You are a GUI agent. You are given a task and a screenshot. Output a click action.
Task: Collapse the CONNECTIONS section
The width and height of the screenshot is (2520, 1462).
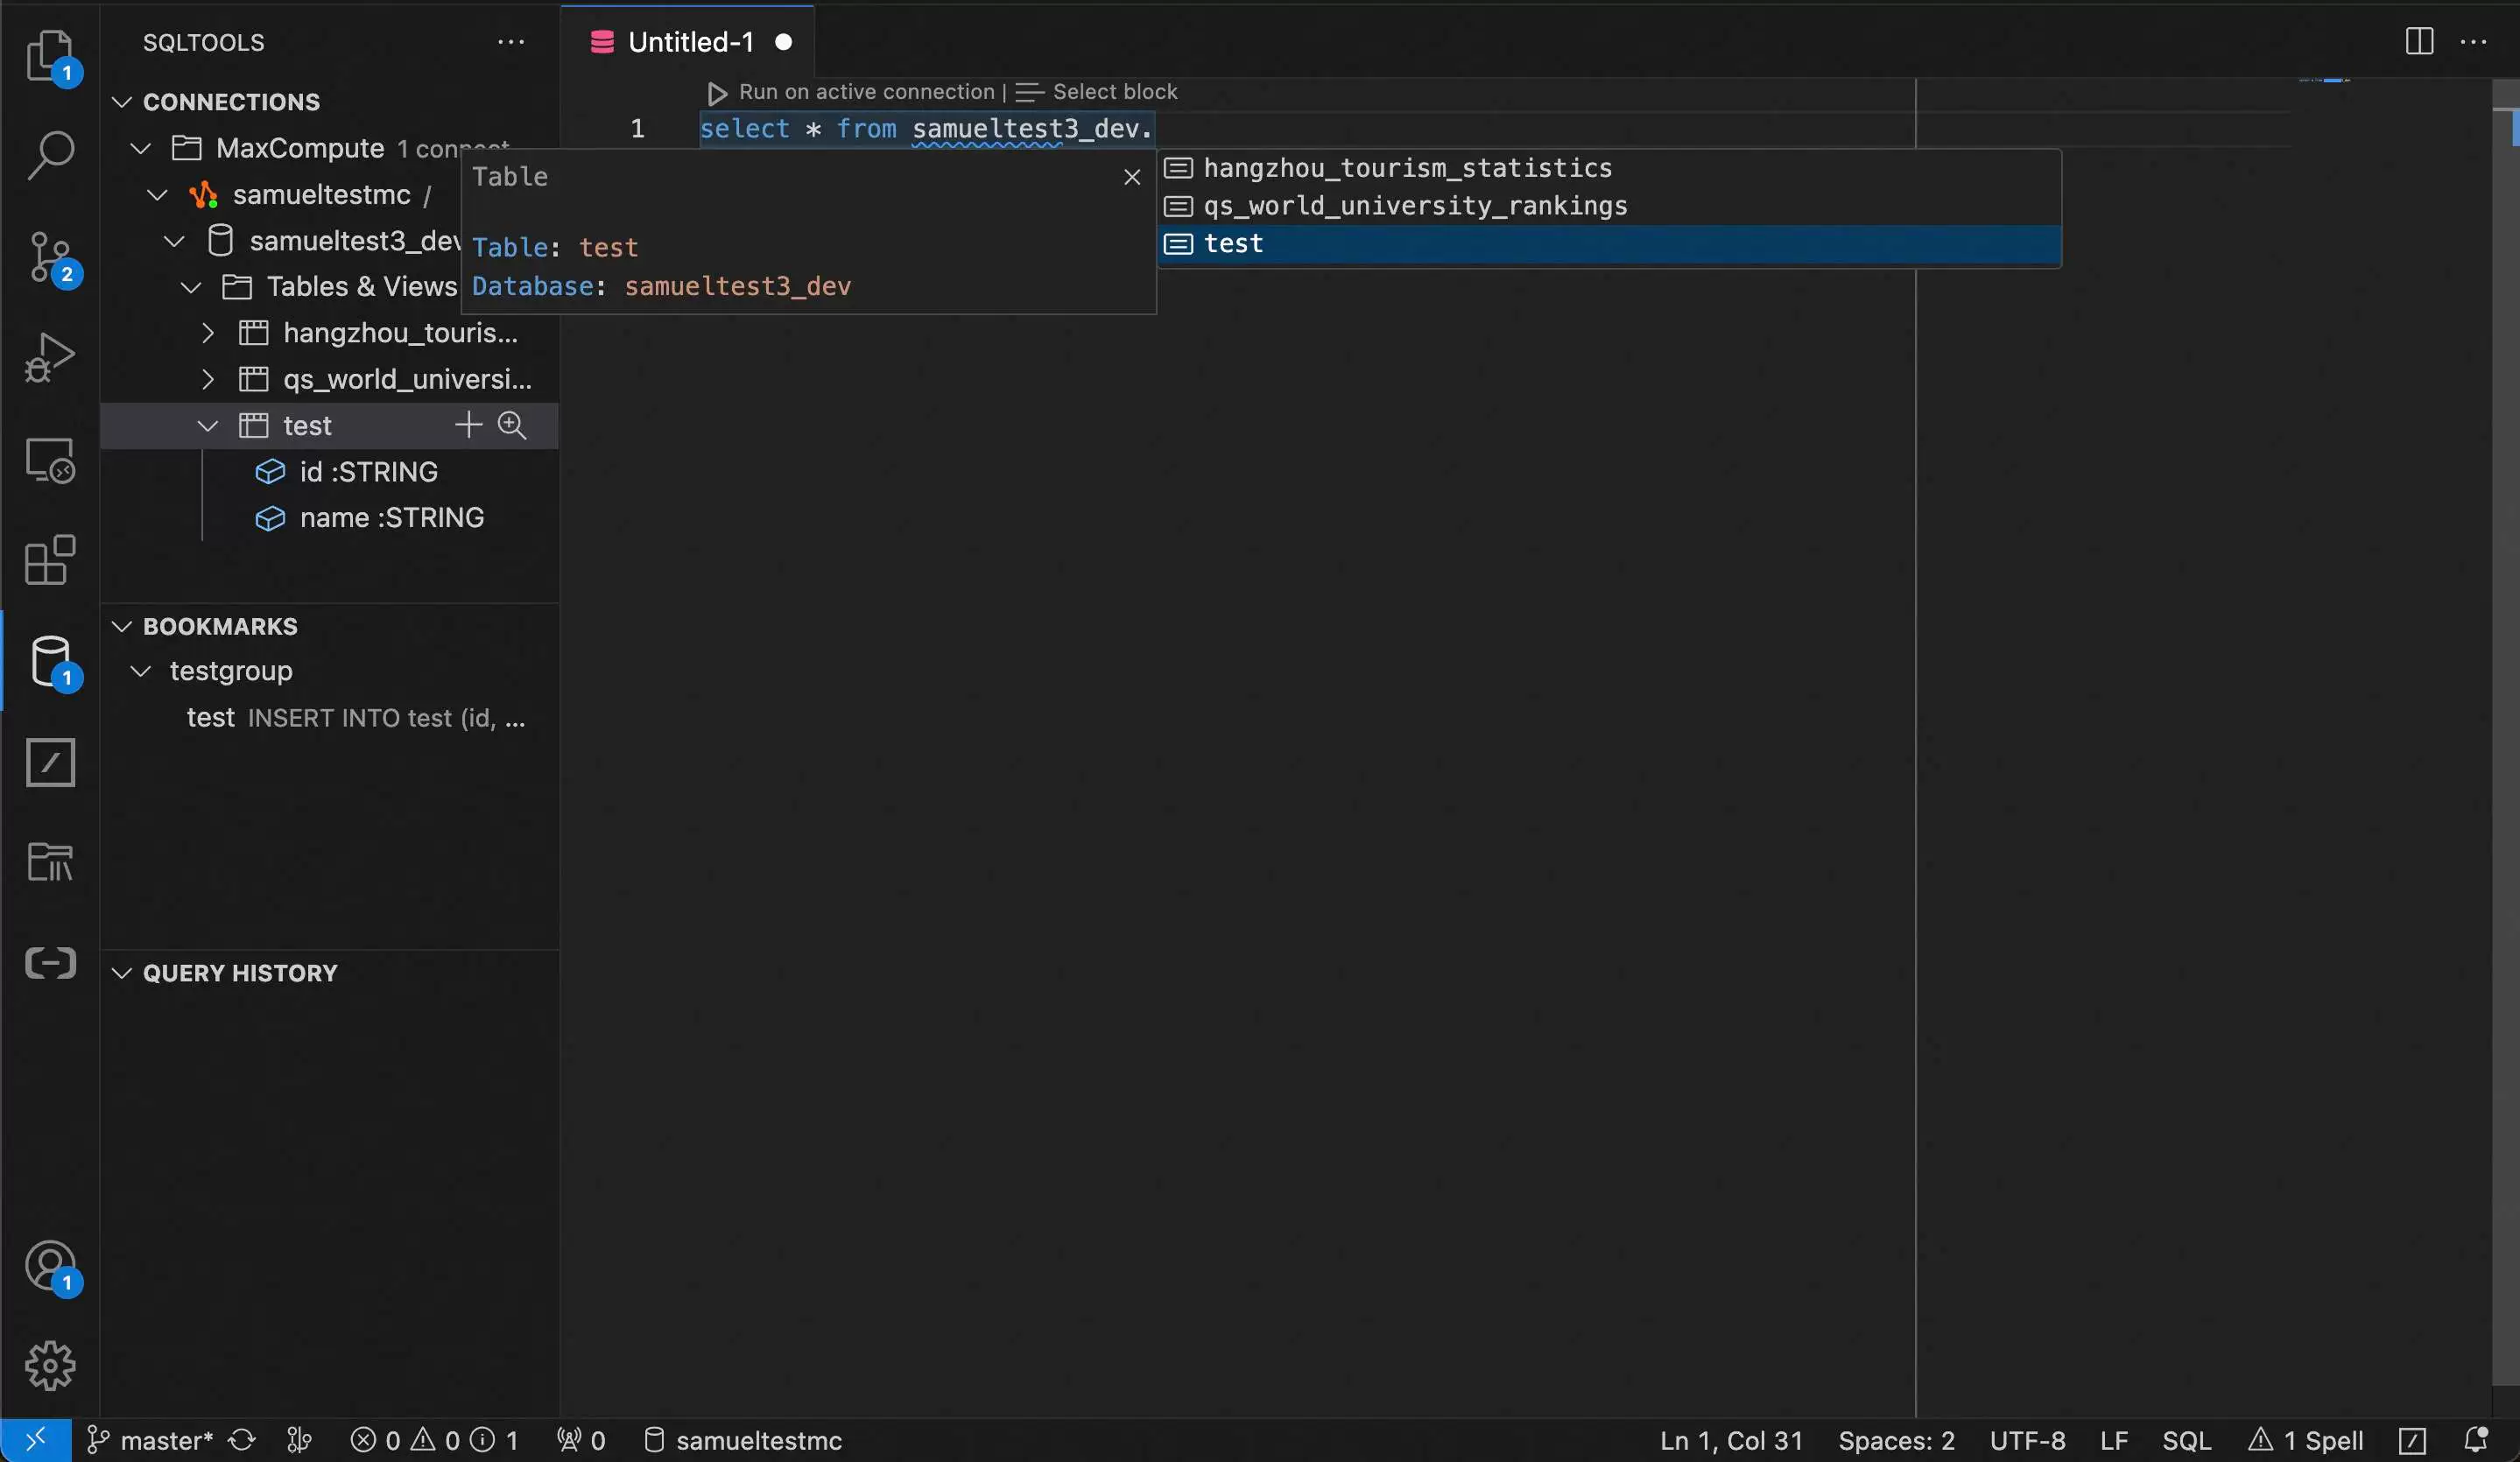[x=122, y=102]
